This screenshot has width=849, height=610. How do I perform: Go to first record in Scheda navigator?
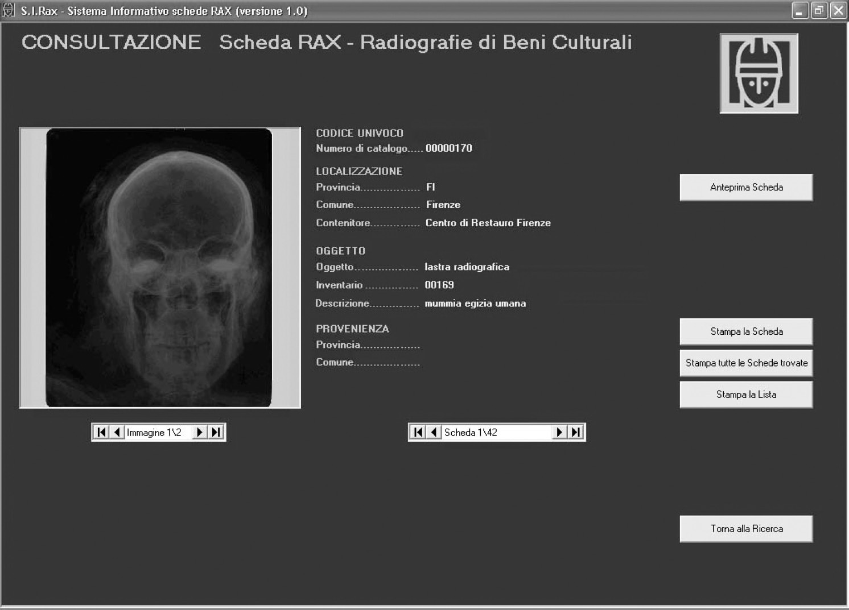418,432
